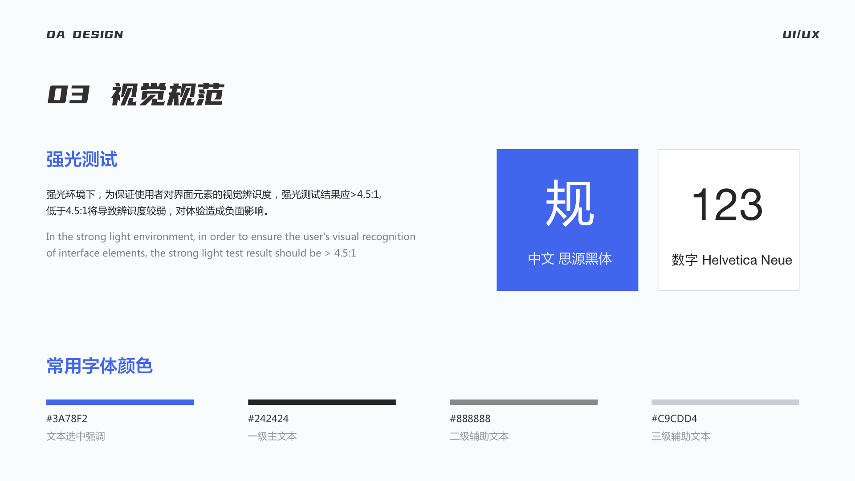Screen dimensions: 855x481
Task: Select the gray #888888 color bar
Action: pyautogui.click(x=524, y=402)
